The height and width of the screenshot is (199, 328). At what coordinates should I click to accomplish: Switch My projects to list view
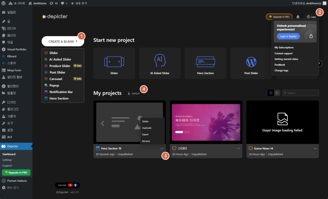[277, 93]
